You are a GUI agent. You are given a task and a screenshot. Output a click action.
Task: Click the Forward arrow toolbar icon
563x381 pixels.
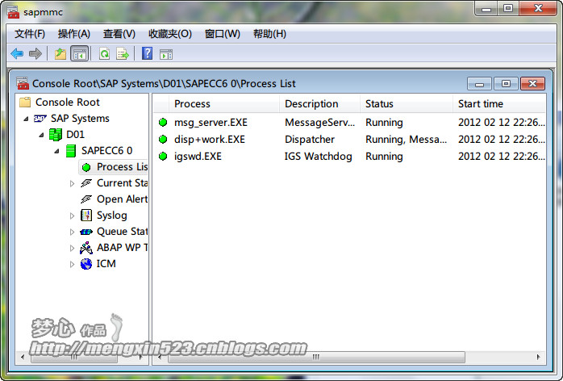(35, 54)
